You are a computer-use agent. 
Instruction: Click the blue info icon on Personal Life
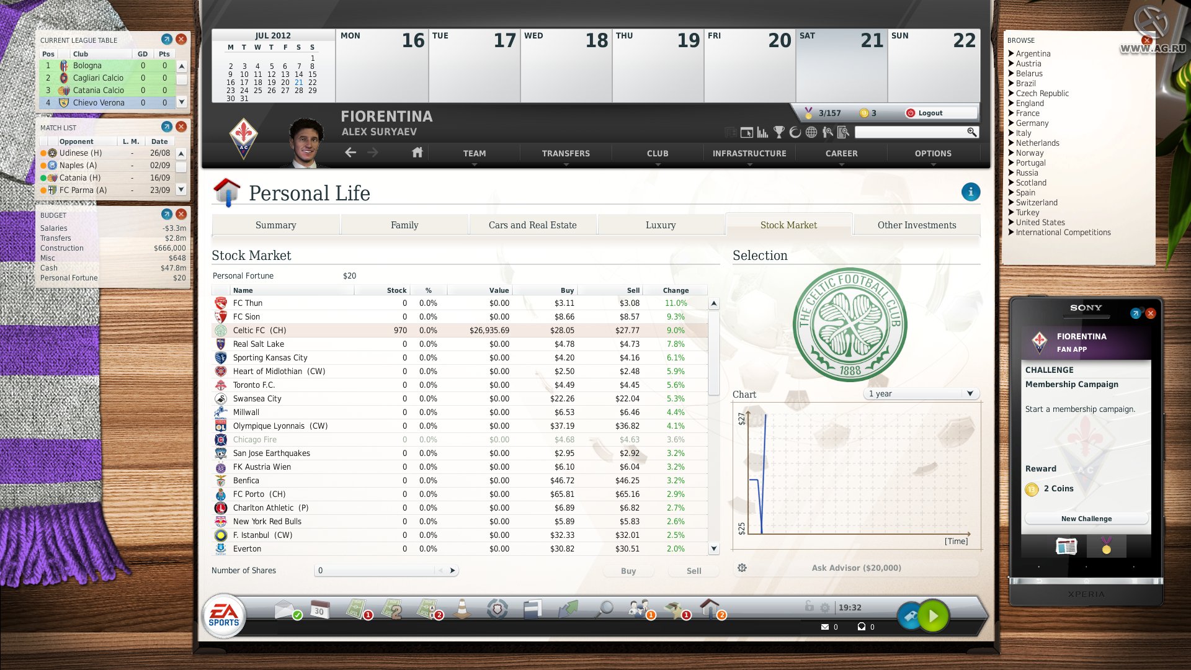click(x=971, y=192)
